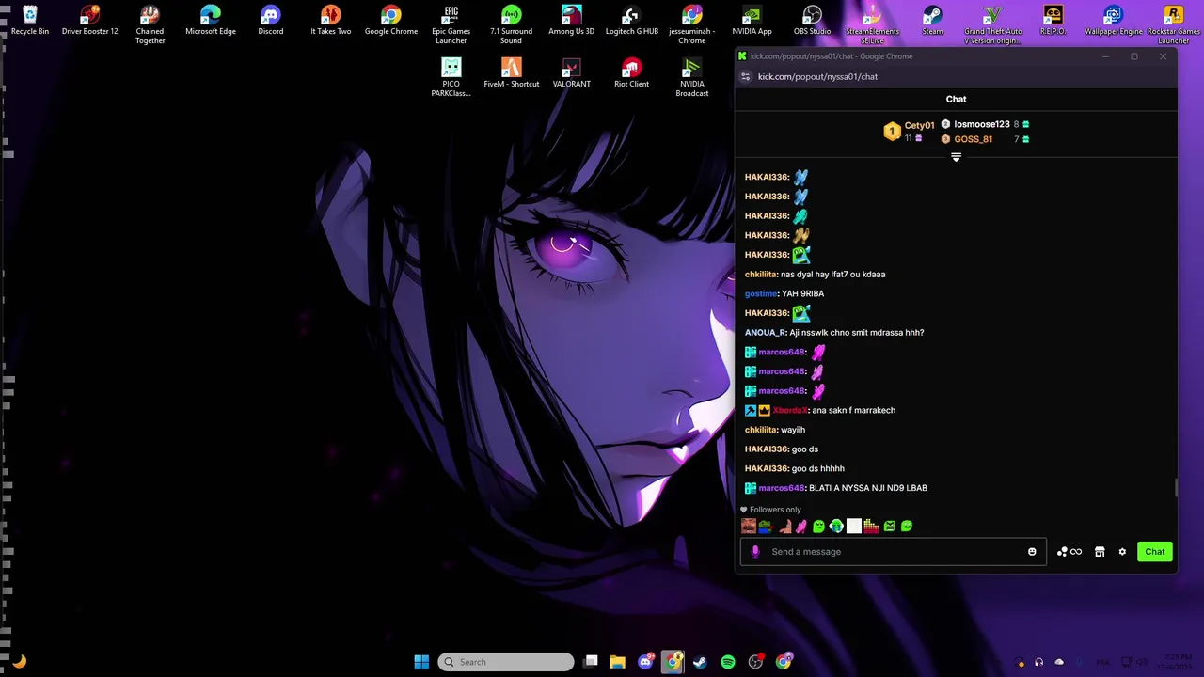This screenshot has height=677, width=1204.
Task: Select the NVIDIA App desktop icon
Action: click(x=752, y=21)
